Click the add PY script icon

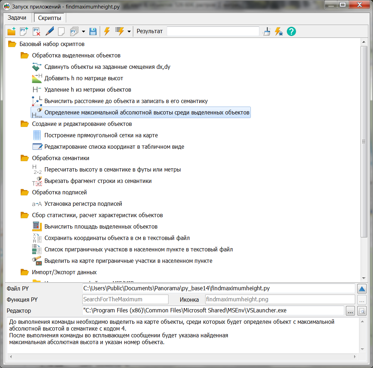[24, 31]
